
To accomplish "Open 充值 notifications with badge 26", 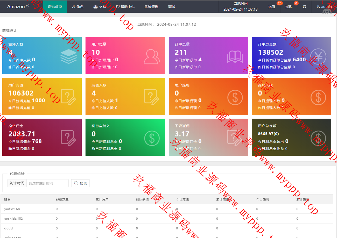I will pos(271,7).
